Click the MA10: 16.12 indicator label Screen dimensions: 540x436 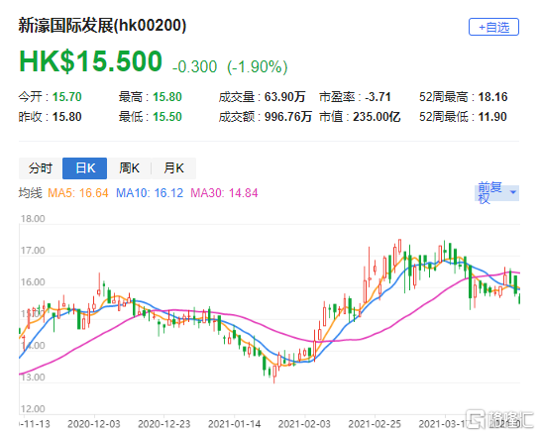click(x=150, y=193)
